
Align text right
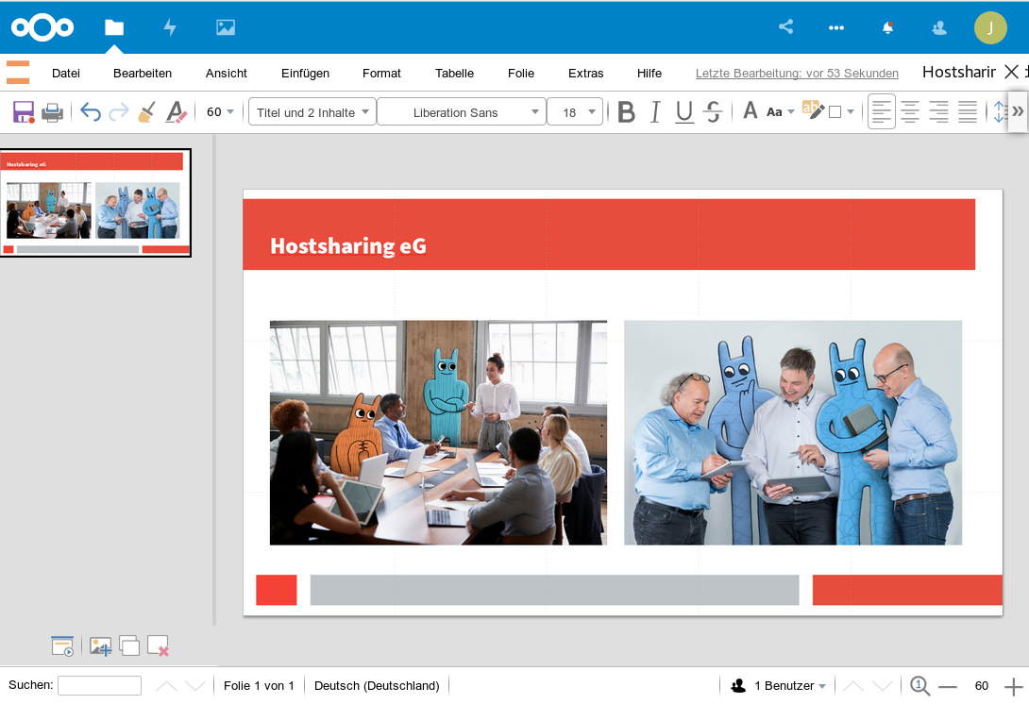[x=938, y=111]
